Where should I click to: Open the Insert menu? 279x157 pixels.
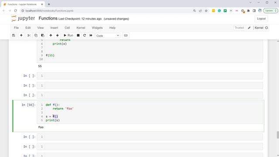[x=54, y=28]
